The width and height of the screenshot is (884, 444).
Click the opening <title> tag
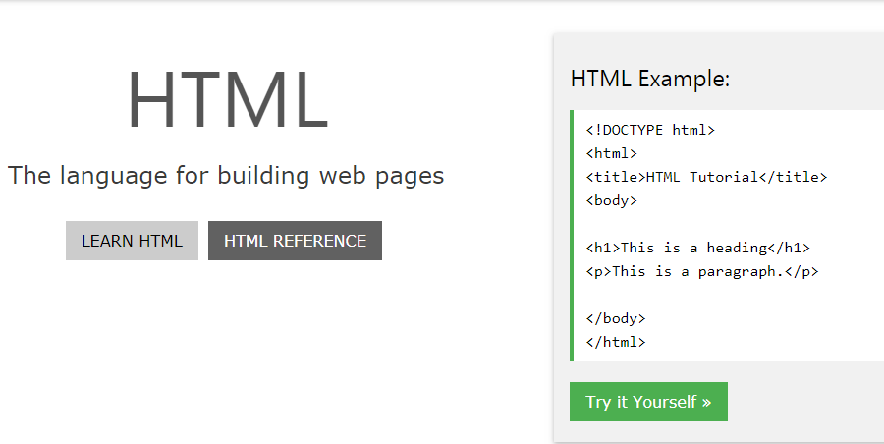[x=616, y=177]
